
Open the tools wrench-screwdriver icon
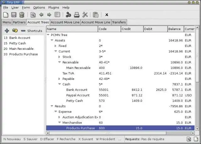[85, 15]
